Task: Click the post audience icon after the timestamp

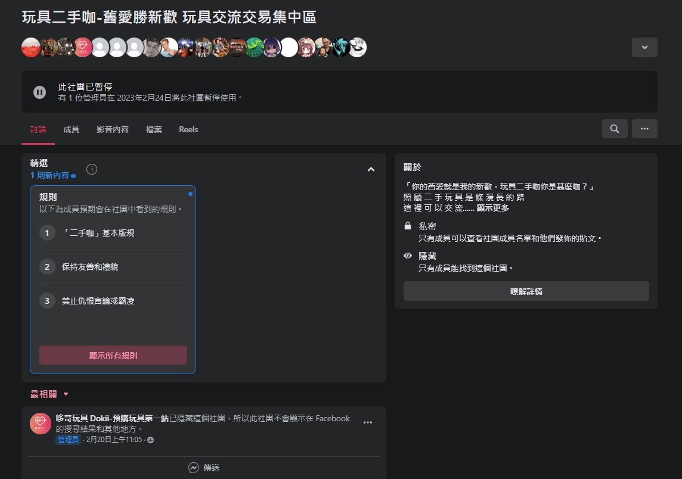Action: (x=150, y=440)
